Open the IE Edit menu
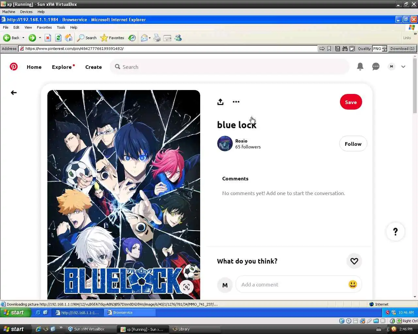Image resolution: width=418 pixels, height=334 pixels. [16, 27]
